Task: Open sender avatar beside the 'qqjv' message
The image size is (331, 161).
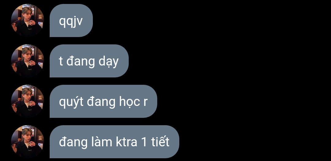Action: tap(28, 21)
